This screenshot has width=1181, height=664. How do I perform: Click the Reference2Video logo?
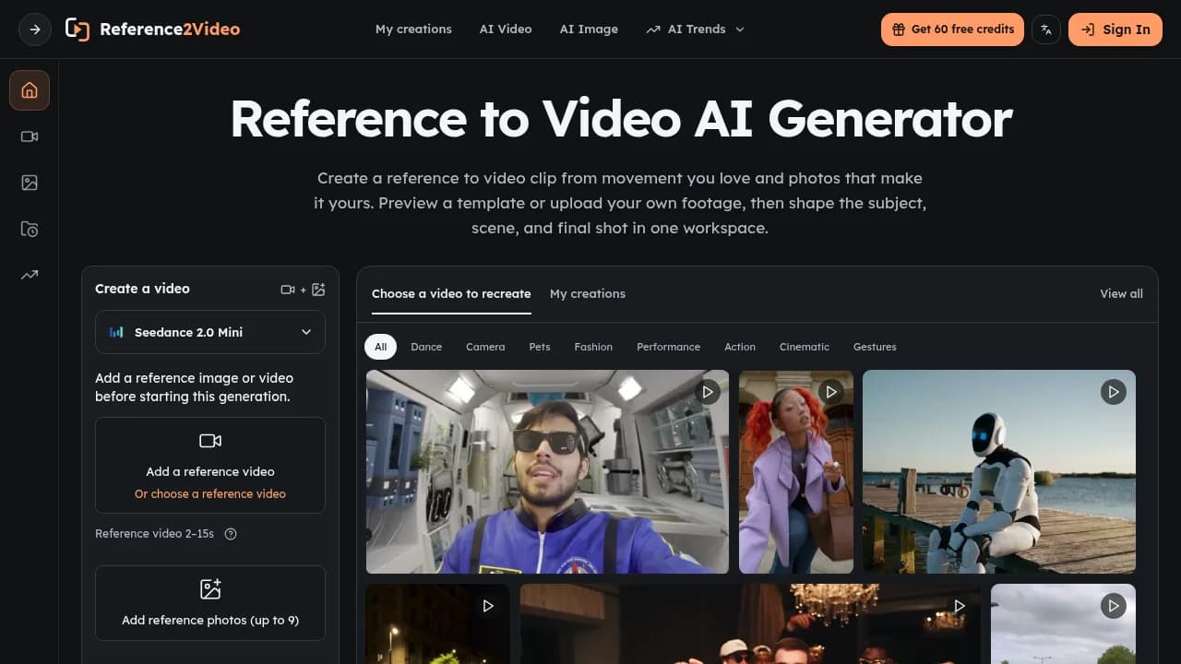coord(152,30)
